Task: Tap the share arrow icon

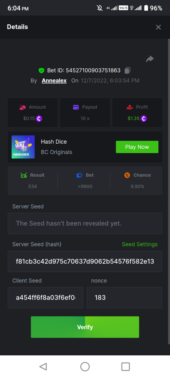Action: [150, 59]
